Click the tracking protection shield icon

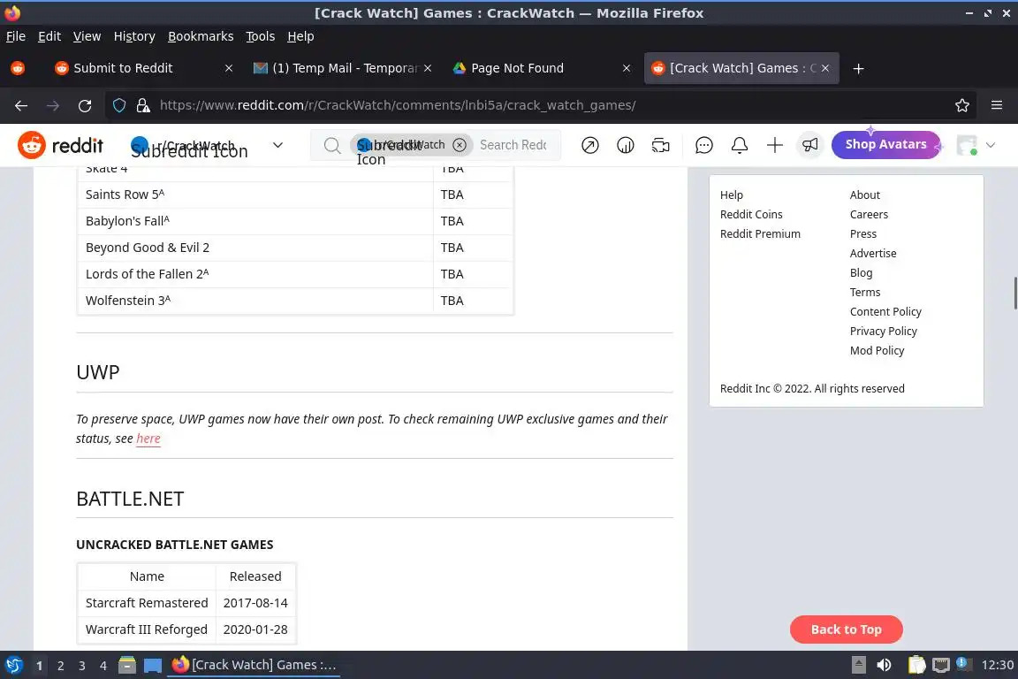click(118, 105)
